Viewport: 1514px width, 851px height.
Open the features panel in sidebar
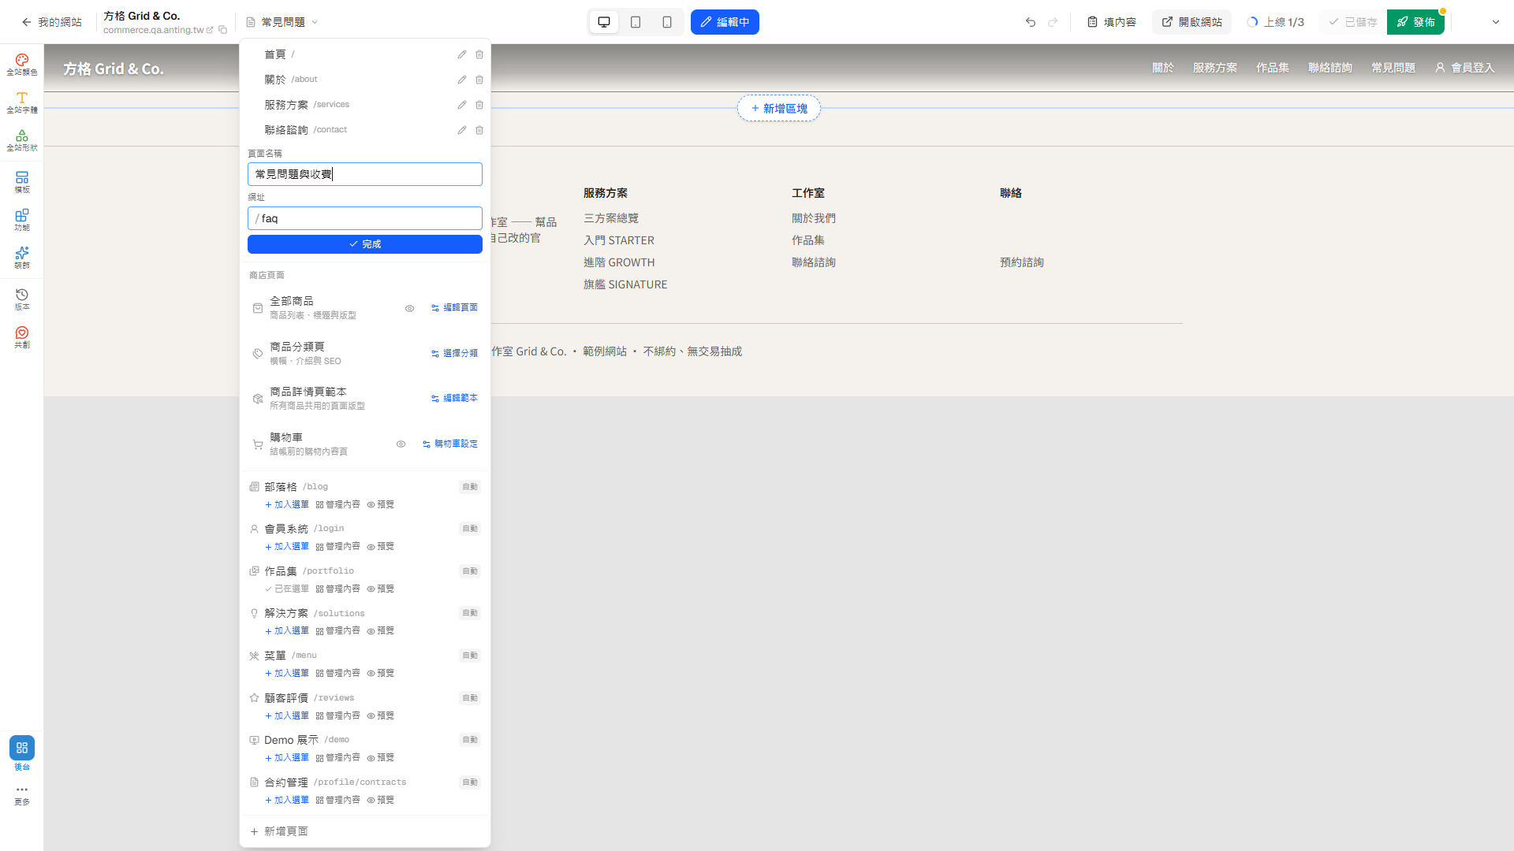[22, 220]
